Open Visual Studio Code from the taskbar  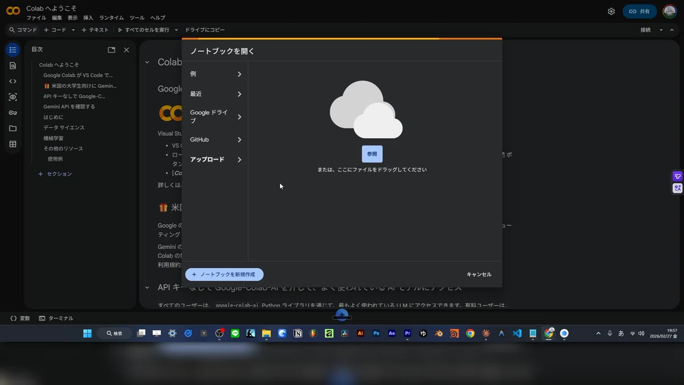point(517,334)
